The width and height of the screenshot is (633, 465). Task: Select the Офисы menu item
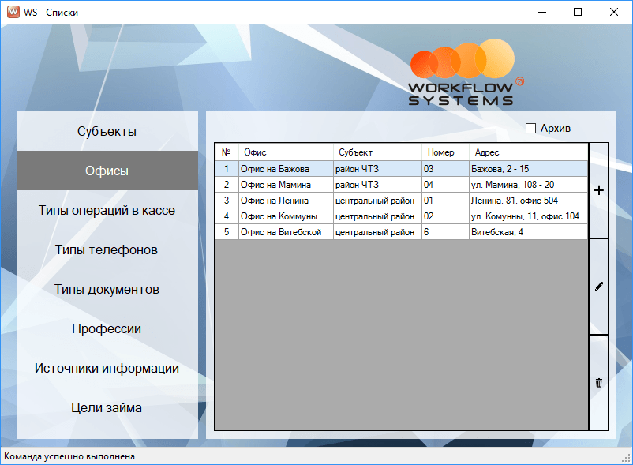[x=107, y=171]
